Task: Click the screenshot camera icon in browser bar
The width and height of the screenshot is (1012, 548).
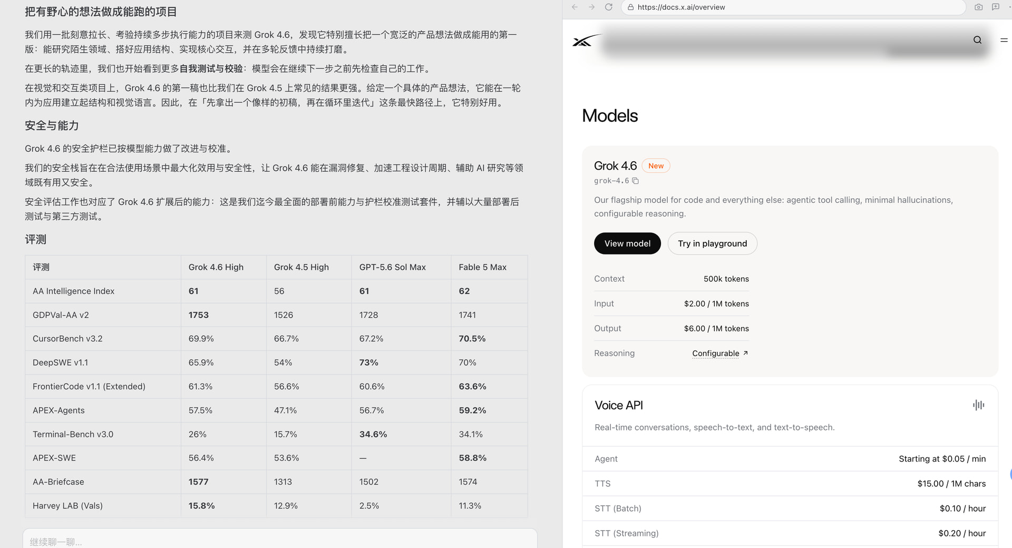Action: tap(978, 7)
